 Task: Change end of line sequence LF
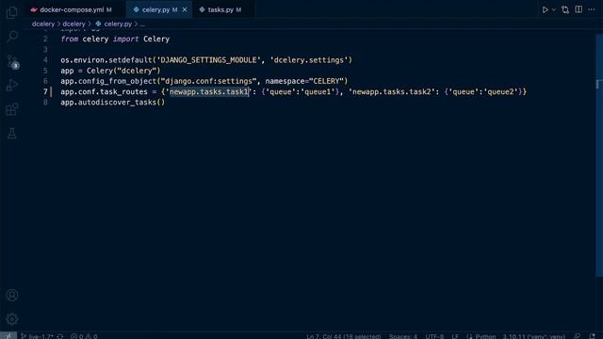click(455, 336)
